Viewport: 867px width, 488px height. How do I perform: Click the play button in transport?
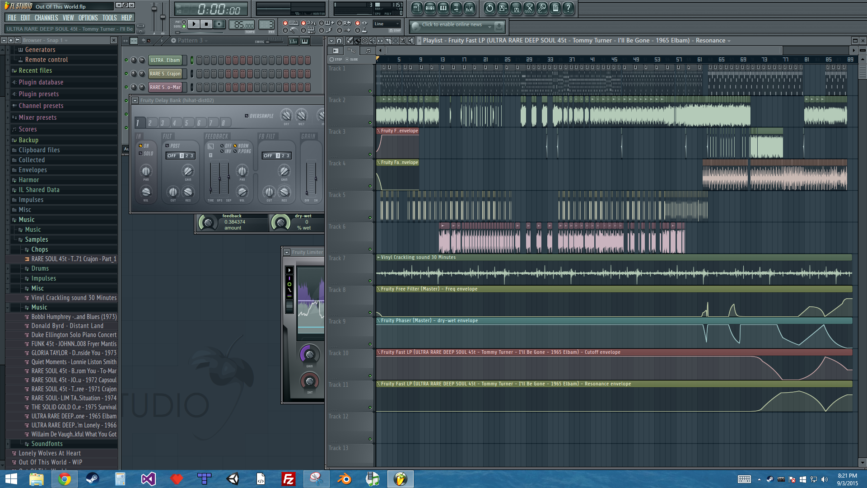[194, 24]
